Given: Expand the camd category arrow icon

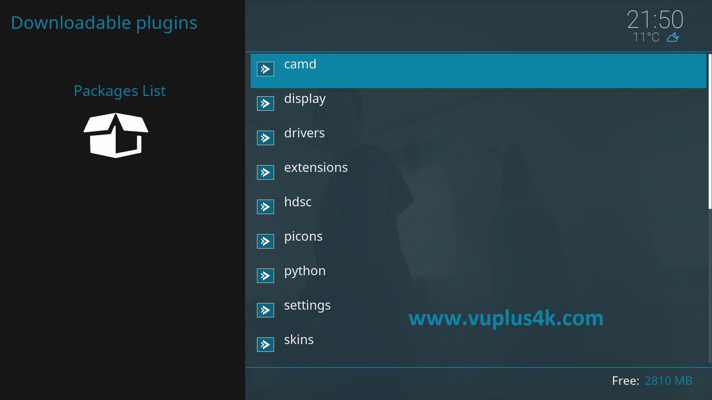Looking at the screenshot, I should tap(266, 69).
